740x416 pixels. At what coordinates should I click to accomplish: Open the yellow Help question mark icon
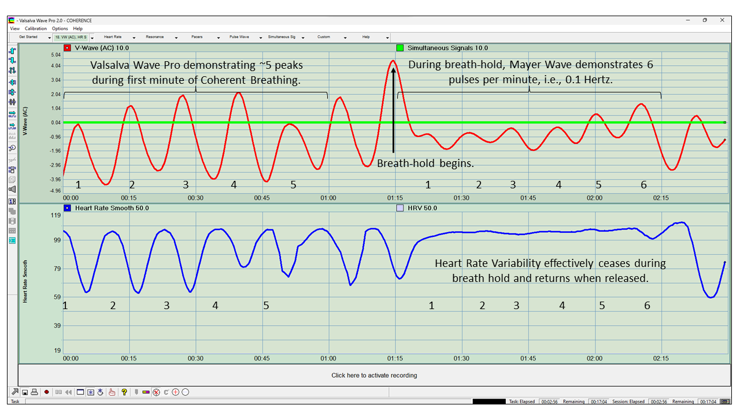125,392
